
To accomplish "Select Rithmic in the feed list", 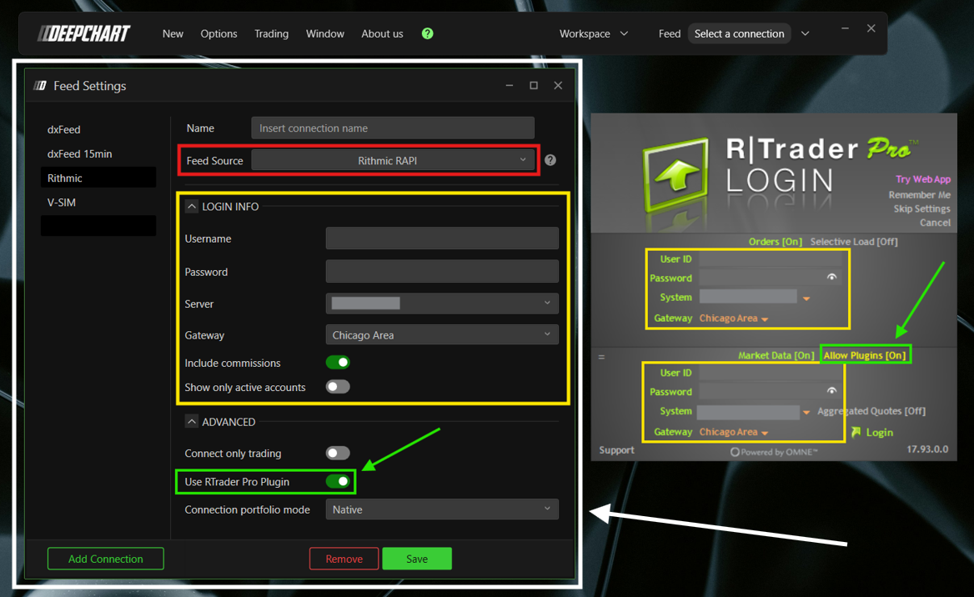I will click(98, 178).
